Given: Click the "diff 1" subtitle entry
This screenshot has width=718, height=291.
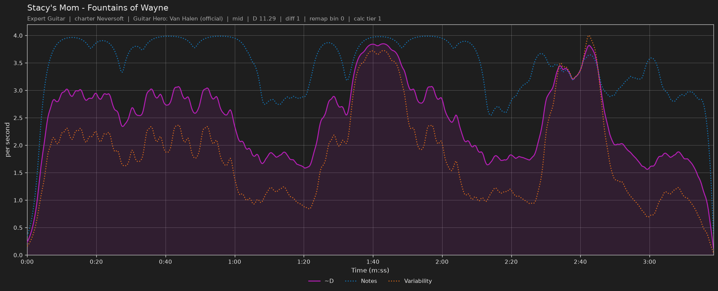Looking at the screenshot, I should pos(293,19).
